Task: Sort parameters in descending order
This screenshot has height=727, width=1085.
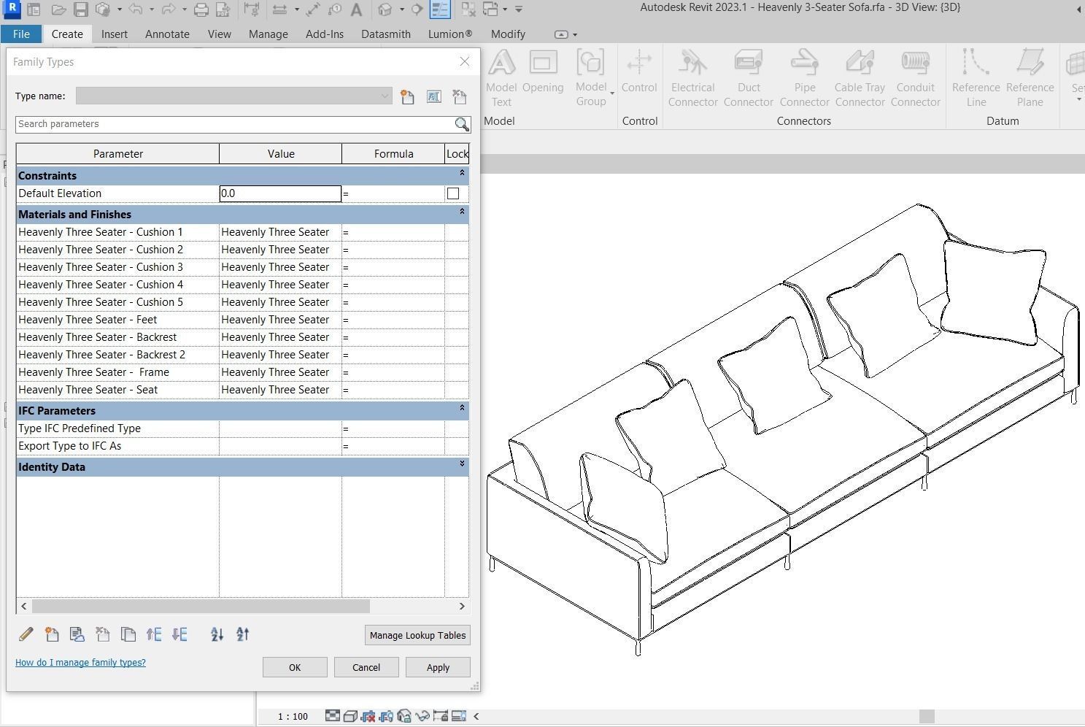Action: (243, 634)
